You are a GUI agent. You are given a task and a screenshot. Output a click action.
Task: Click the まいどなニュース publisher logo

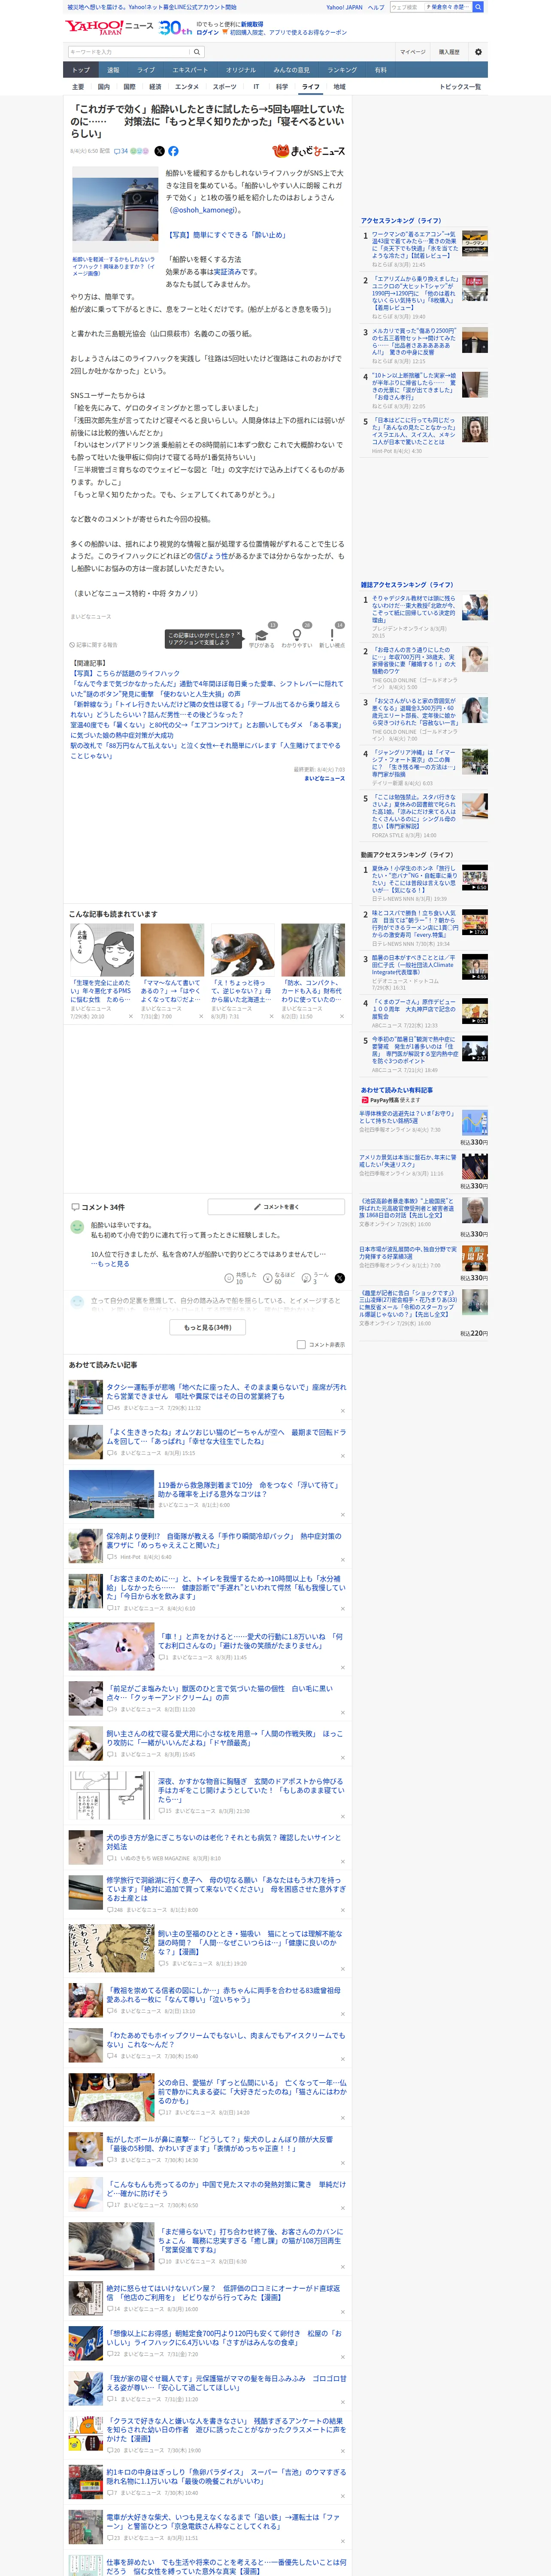coord(308,151)
